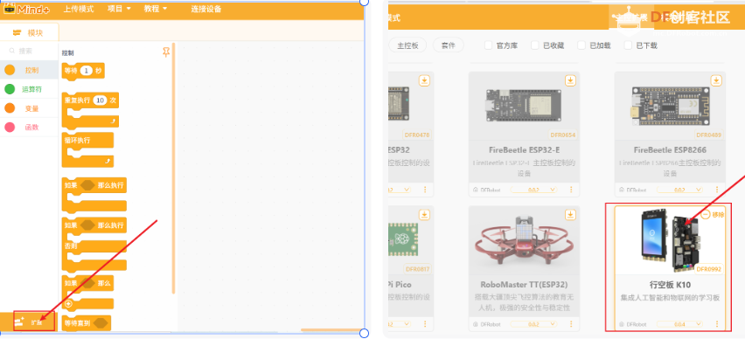The image size is (745, 339).
Task: Select the 控制 block category
Action: click(29, 70)
